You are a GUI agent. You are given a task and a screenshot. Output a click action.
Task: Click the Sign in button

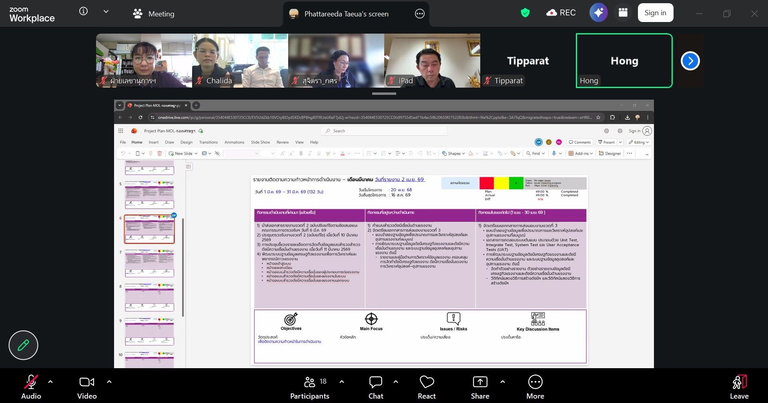(x=655, y=13)
